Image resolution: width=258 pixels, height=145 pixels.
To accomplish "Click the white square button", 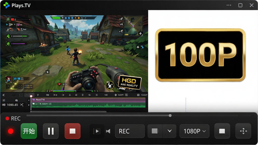I will tap(222, 131).
